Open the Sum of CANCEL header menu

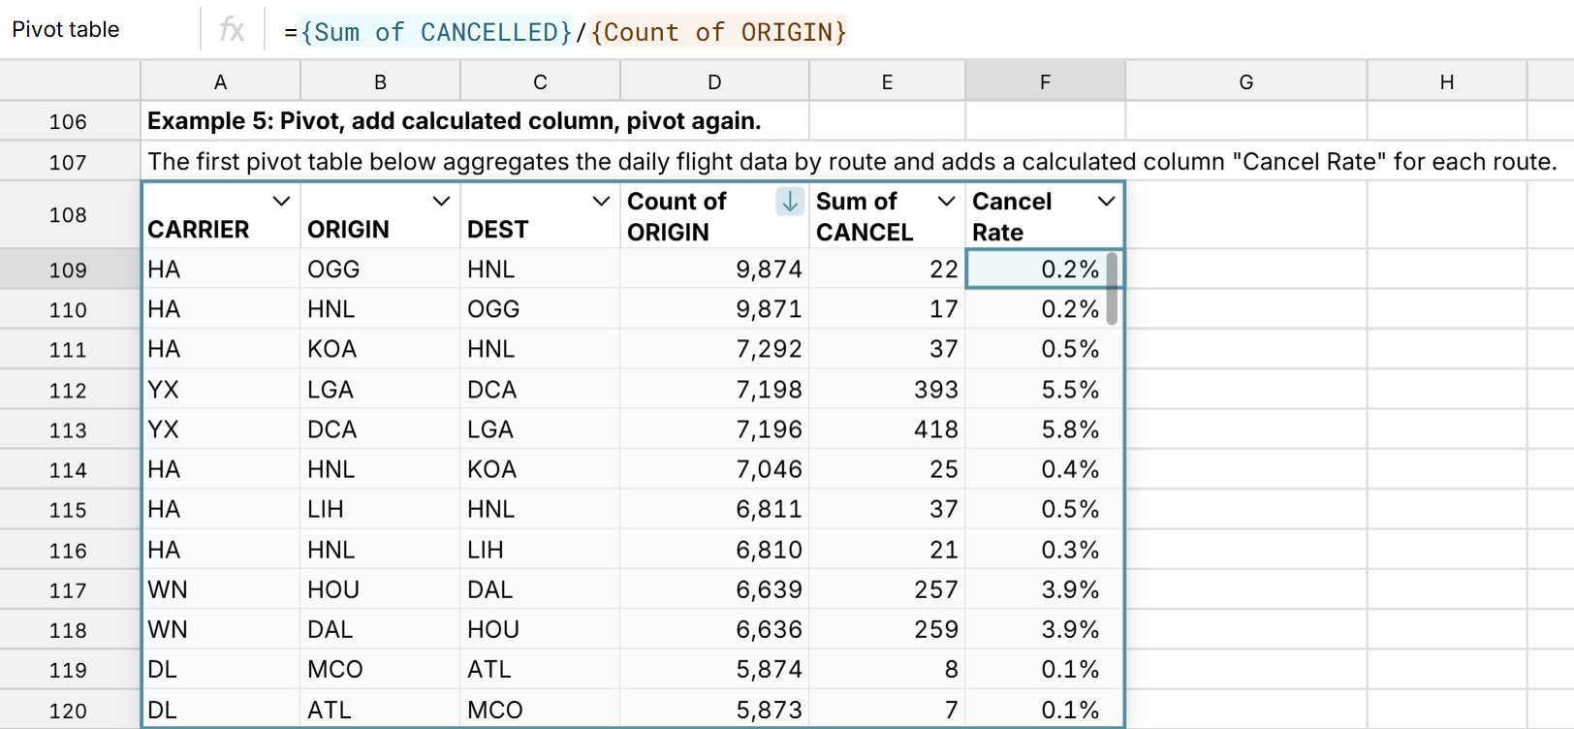[947, 202]
